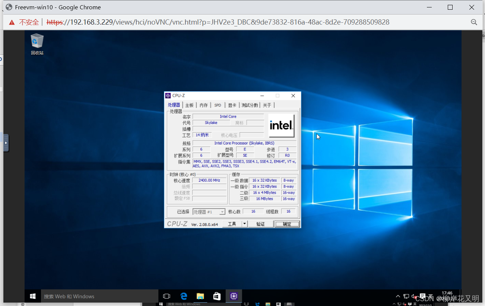Click the CPU-Z taskbar icon
Image resolution: width=485 pixels, height=306 pixels.
pos(234,296)
